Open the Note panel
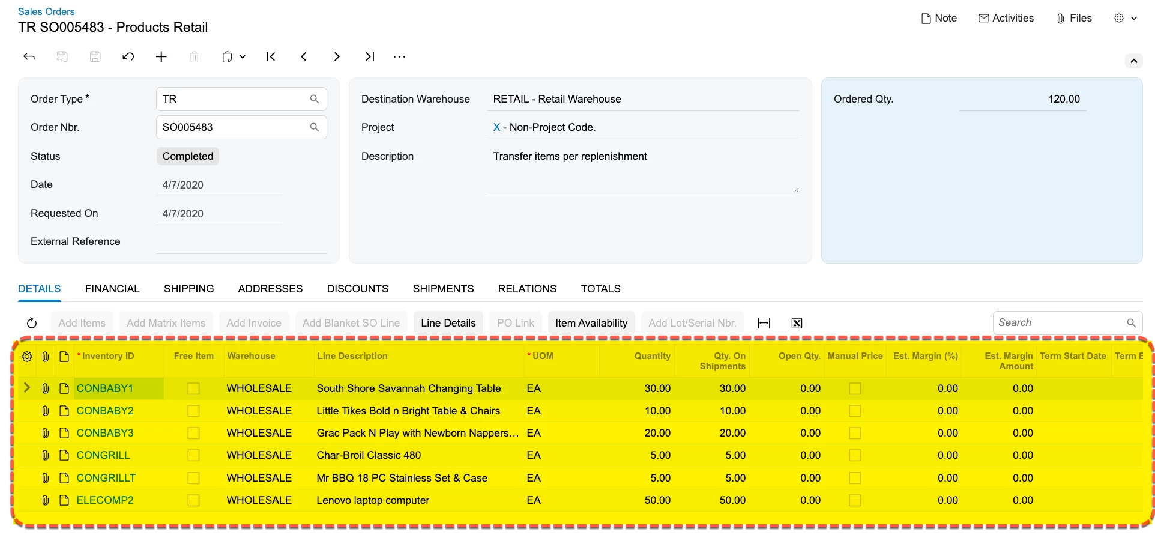Screen dimensions: 1155x541 [x=939, y=18]
